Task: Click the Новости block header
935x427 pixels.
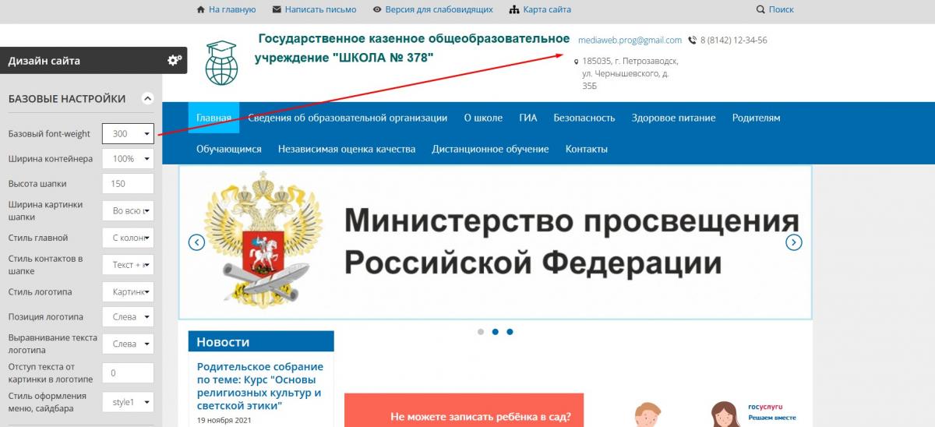Action: point(261,341)
